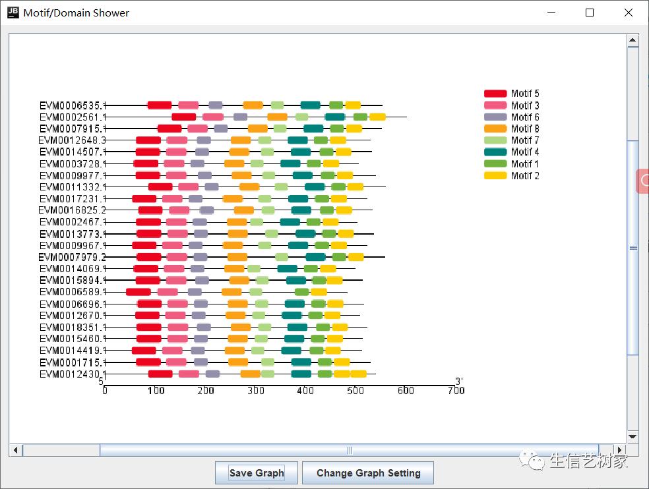Pick the yellow Motif 2 legend swatch

495,176
